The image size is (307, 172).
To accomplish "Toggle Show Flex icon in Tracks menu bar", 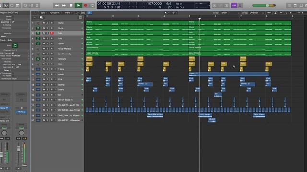I will click(x=83, y=13).
